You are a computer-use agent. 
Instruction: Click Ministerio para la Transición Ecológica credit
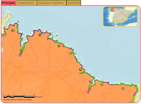click(x=18, y=100)
